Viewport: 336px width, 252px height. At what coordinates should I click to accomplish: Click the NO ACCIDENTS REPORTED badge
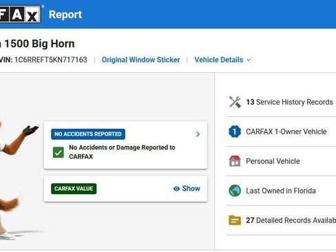[x=88, y=134]
